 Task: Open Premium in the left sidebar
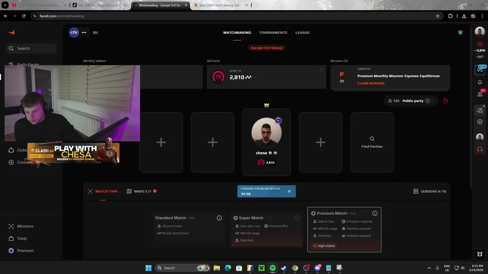click(21, 250)
